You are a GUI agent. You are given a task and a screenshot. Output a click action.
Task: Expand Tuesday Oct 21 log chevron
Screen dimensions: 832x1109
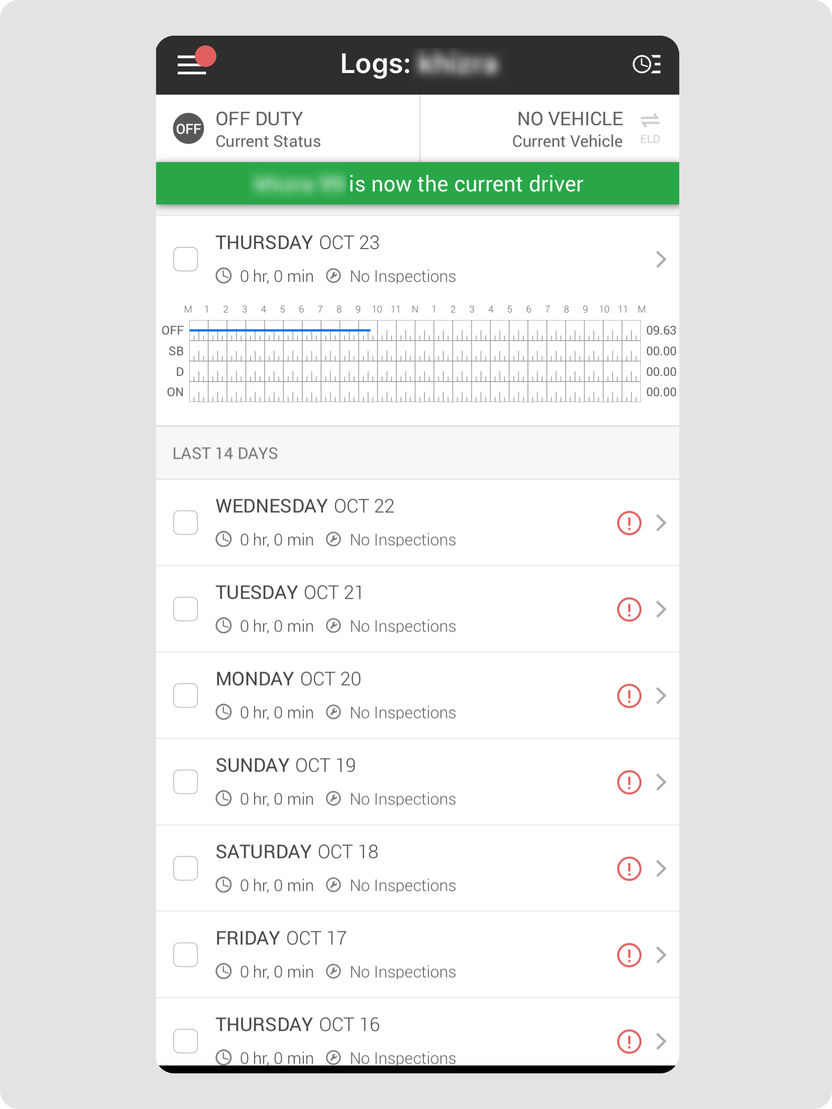(x=661, y=609)
